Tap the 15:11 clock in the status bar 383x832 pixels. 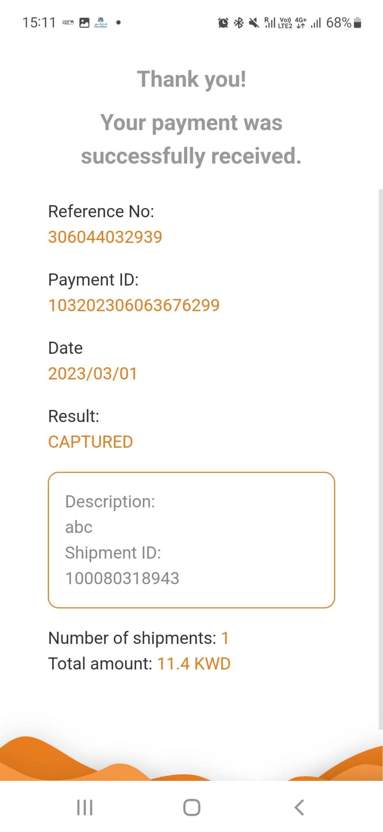tap(39, 23)
